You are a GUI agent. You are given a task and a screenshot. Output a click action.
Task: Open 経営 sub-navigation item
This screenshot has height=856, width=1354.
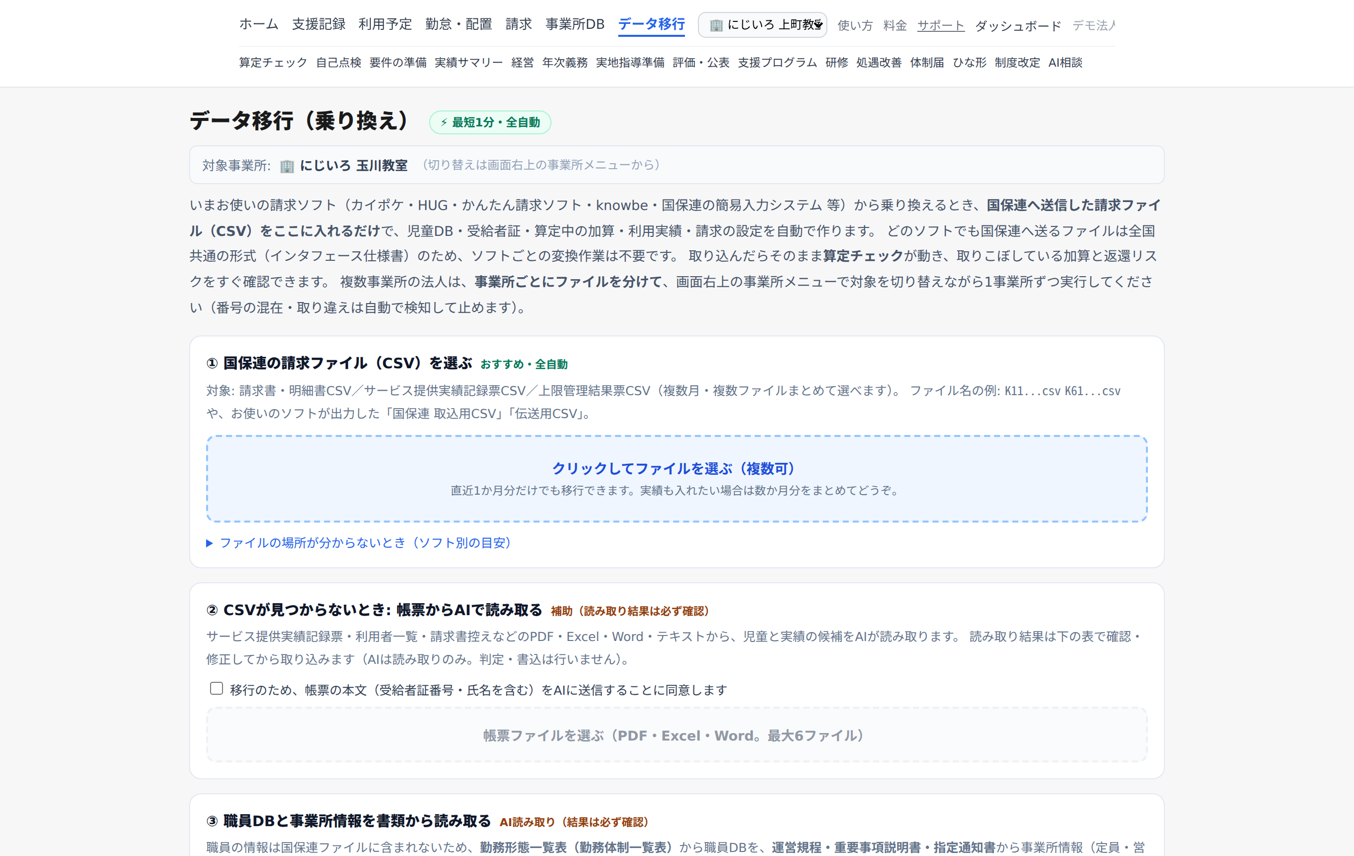coord(522,62)
